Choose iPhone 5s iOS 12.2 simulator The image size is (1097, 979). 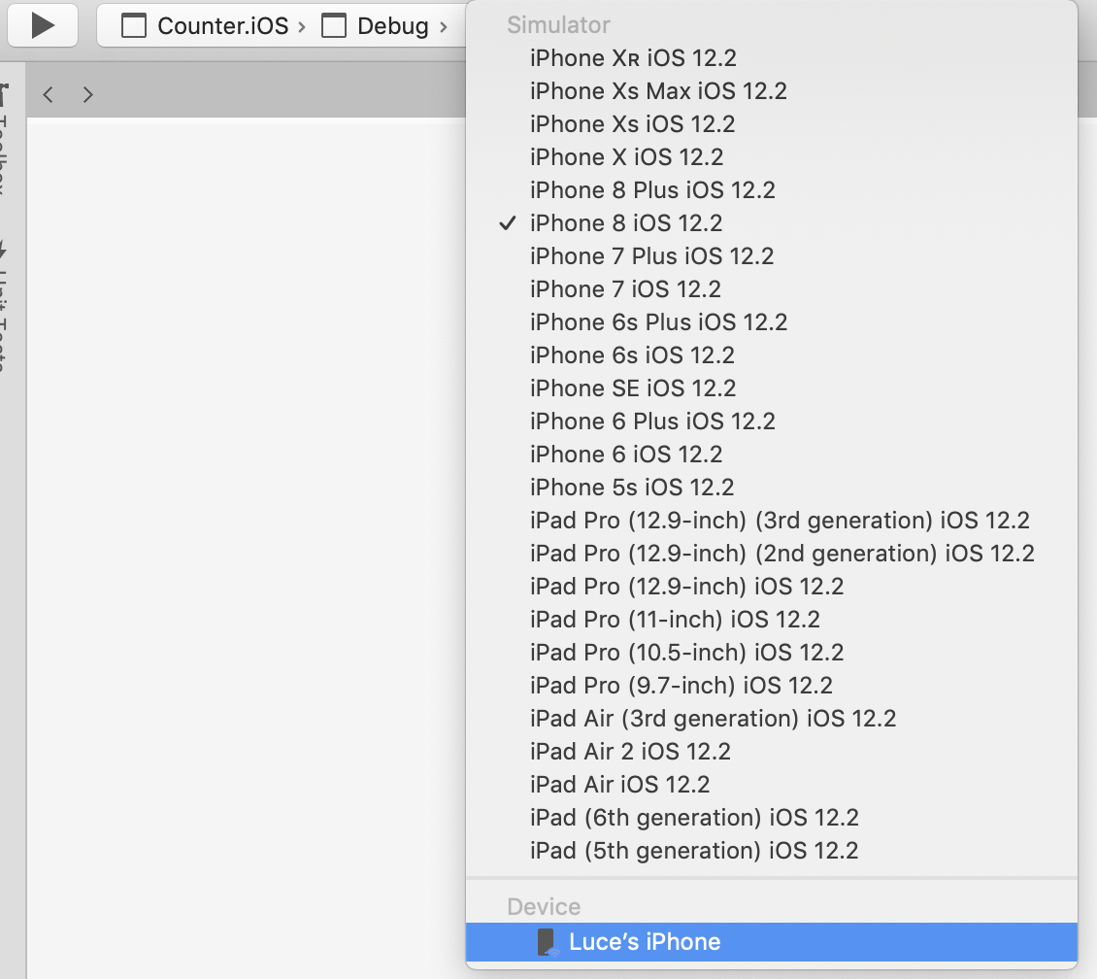772,487
